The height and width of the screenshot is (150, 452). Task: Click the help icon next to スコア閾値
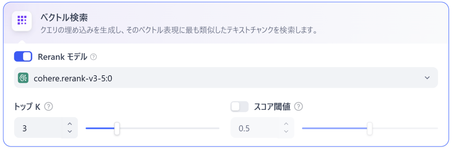point(299,107)
